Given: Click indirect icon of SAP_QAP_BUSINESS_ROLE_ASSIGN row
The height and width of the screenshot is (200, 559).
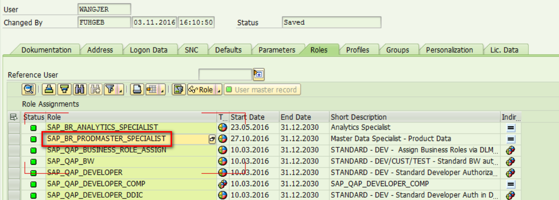Looking at the screenshot, I should [511, 150].
